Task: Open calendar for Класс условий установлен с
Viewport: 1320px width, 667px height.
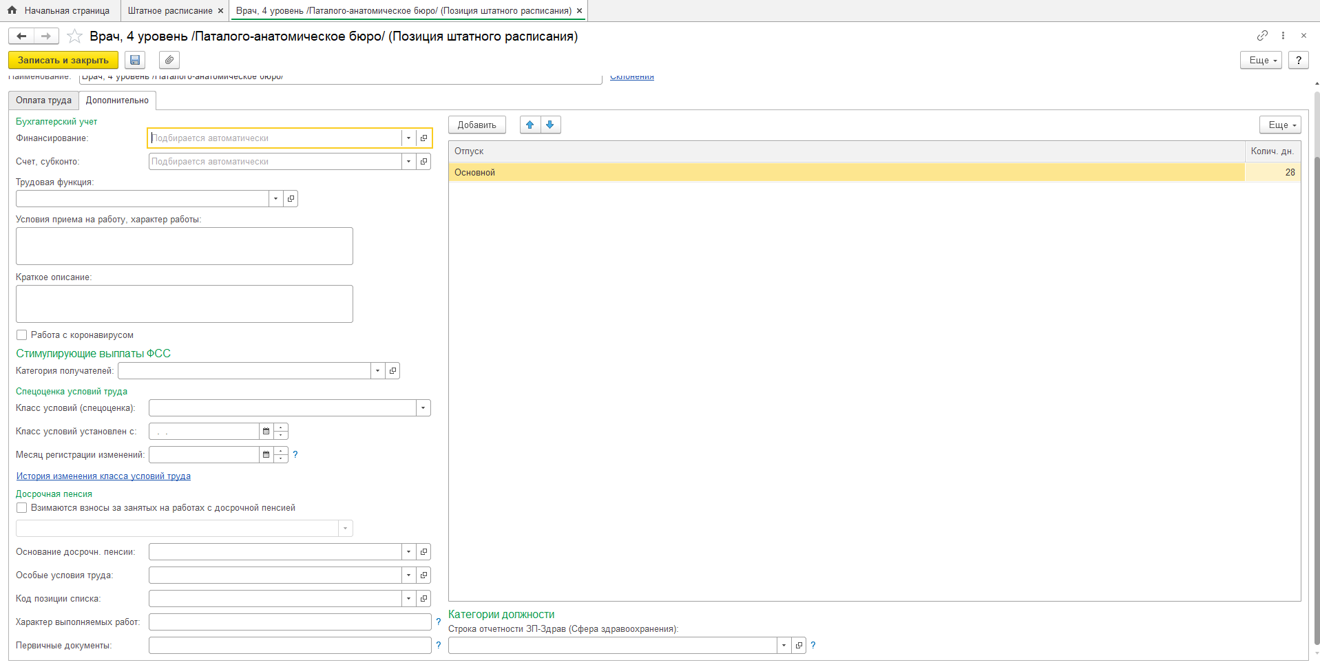Action: [x=266, y=432]
